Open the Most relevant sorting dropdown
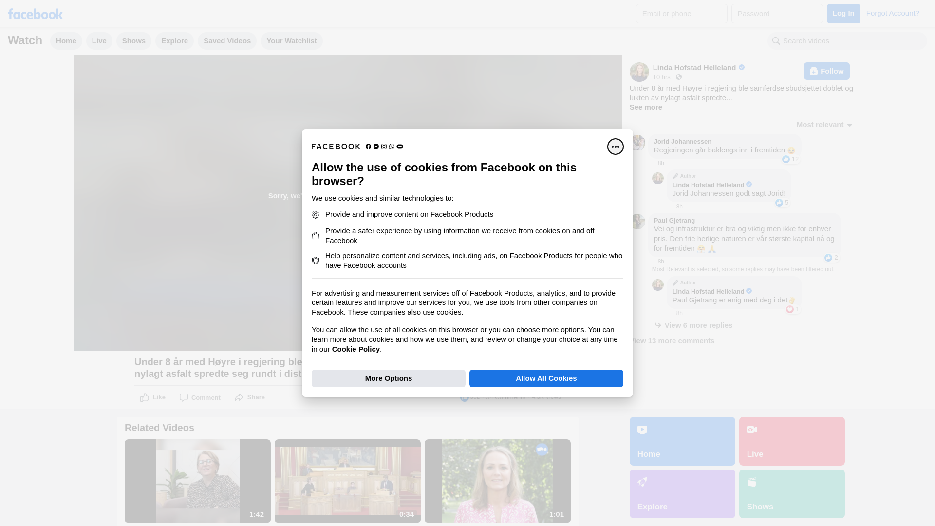The width and height of the screenshot is (935, 526). pyautogui.click(x=824, y=125)
